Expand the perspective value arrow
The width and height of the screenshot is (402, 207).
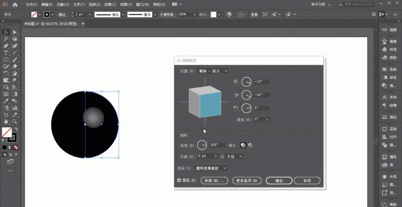[267, 119]
